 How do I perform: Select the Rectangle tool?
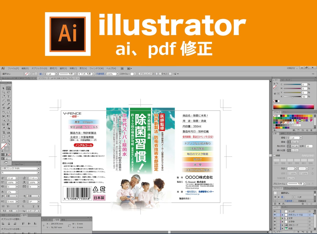[x=9, y=100]
